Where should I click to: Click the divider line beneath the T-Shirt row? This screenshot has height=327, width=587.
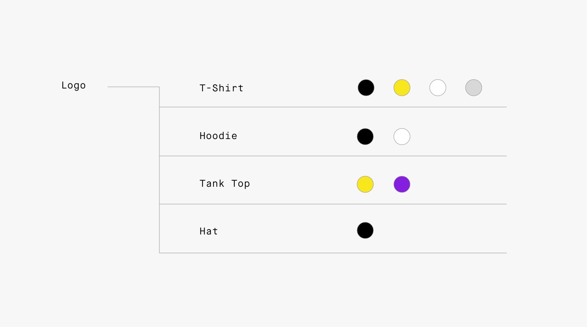pyautogui.click(x=333, y=107)
